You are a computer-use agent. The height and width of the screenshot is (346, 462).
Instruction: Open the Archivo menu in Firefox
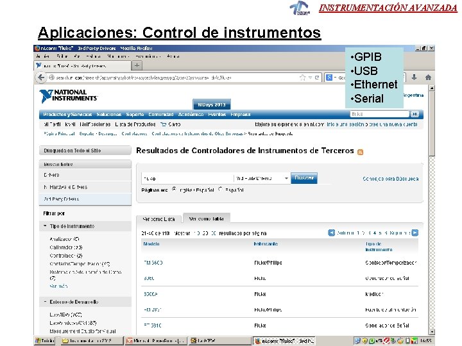[x=43, y=56]
